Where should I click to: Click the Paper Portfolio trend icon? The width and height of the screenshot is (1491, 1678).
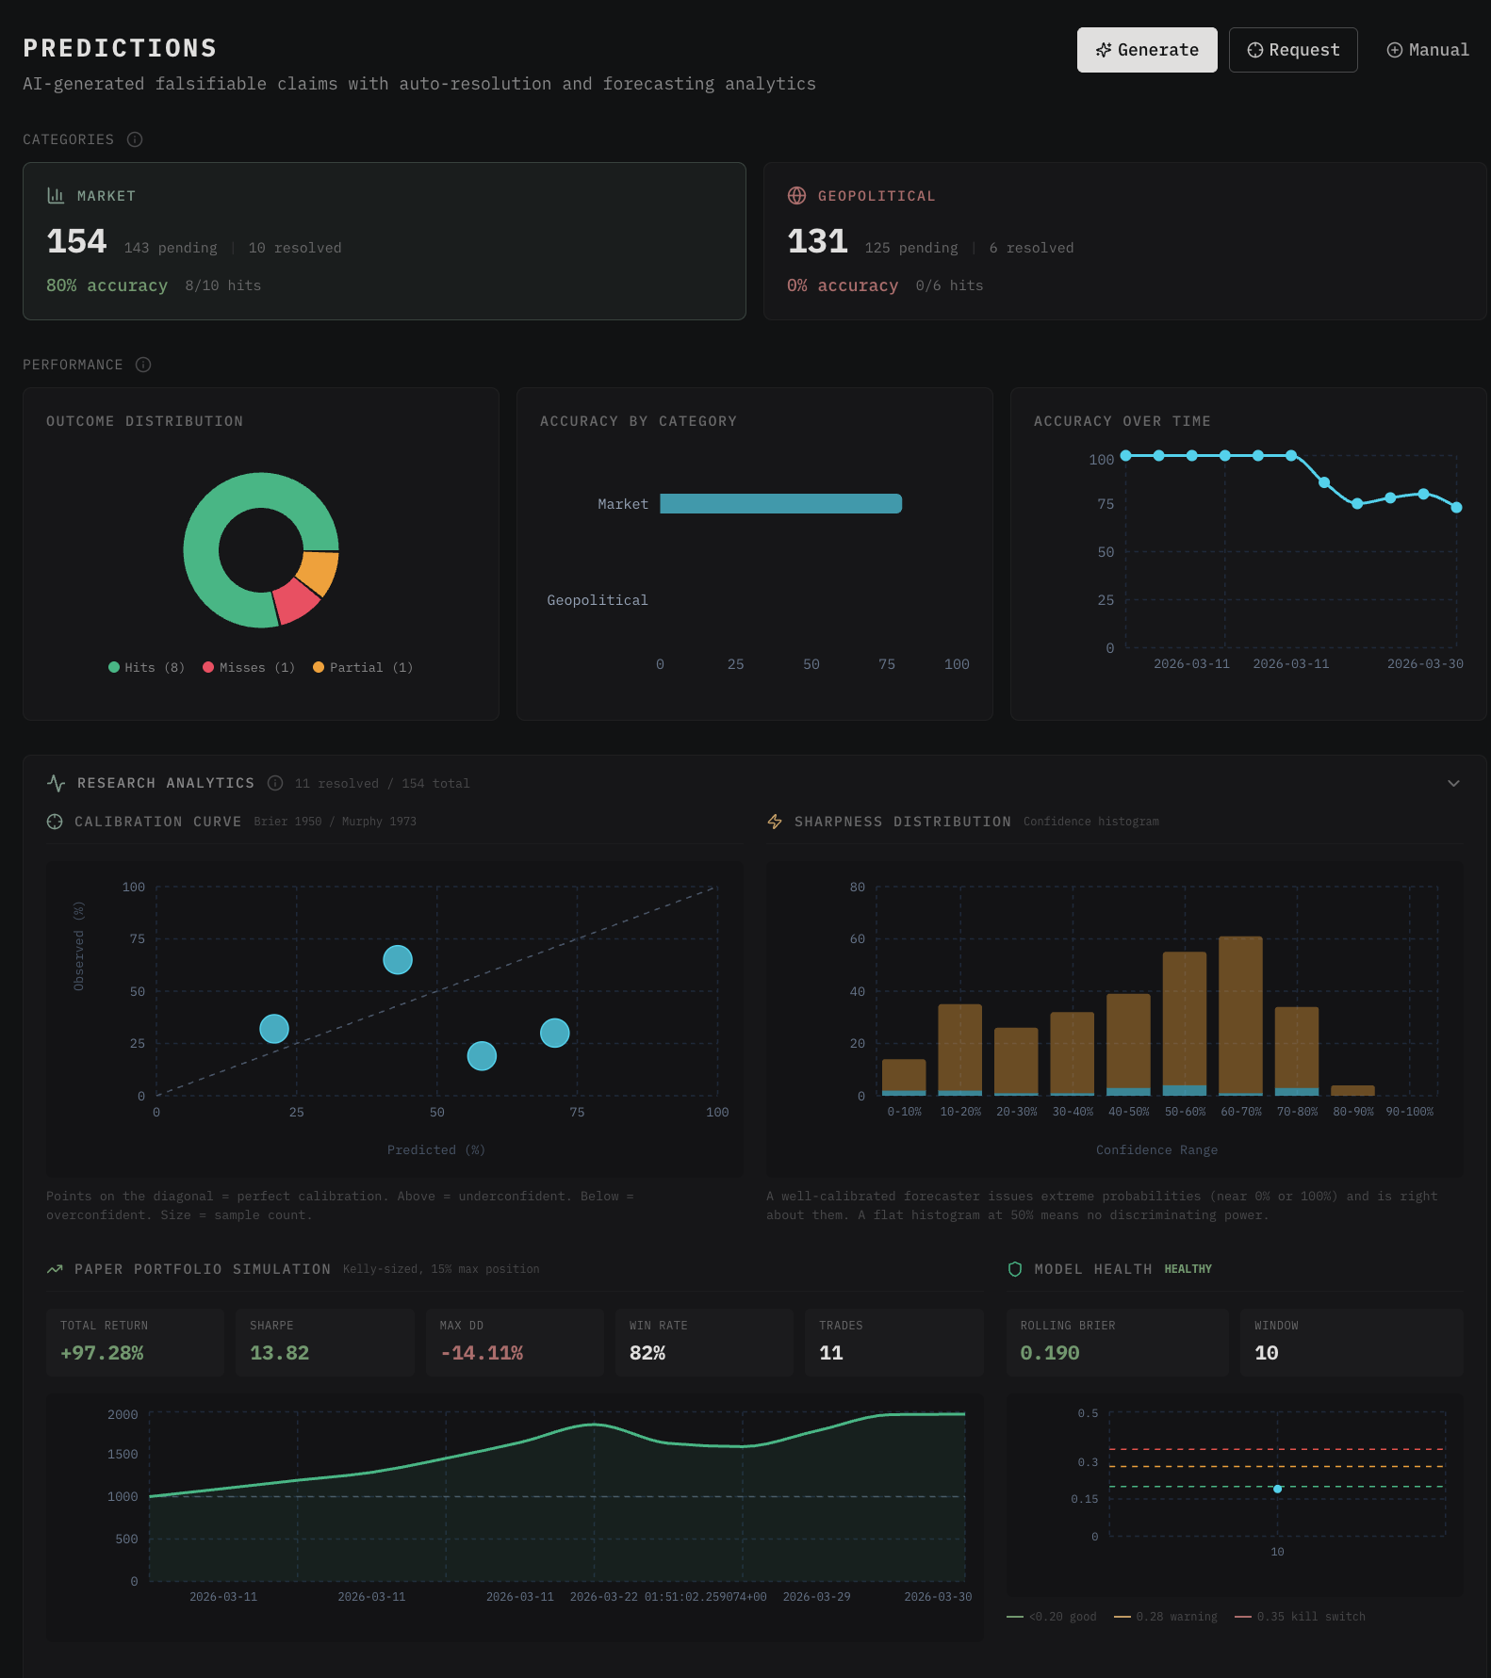(x=55, y=1269)
